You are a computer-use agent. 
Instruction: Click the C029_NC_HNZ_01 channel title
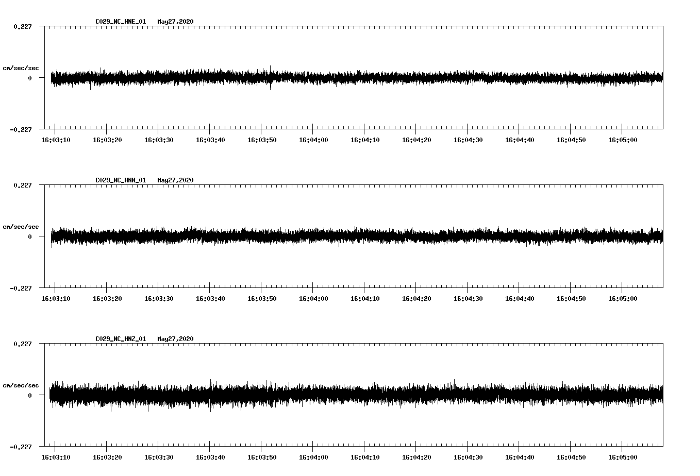point(121,339)
